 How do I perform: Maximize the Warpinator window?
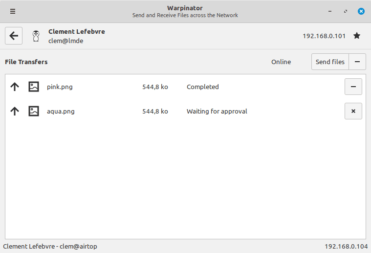pos(346,11)
